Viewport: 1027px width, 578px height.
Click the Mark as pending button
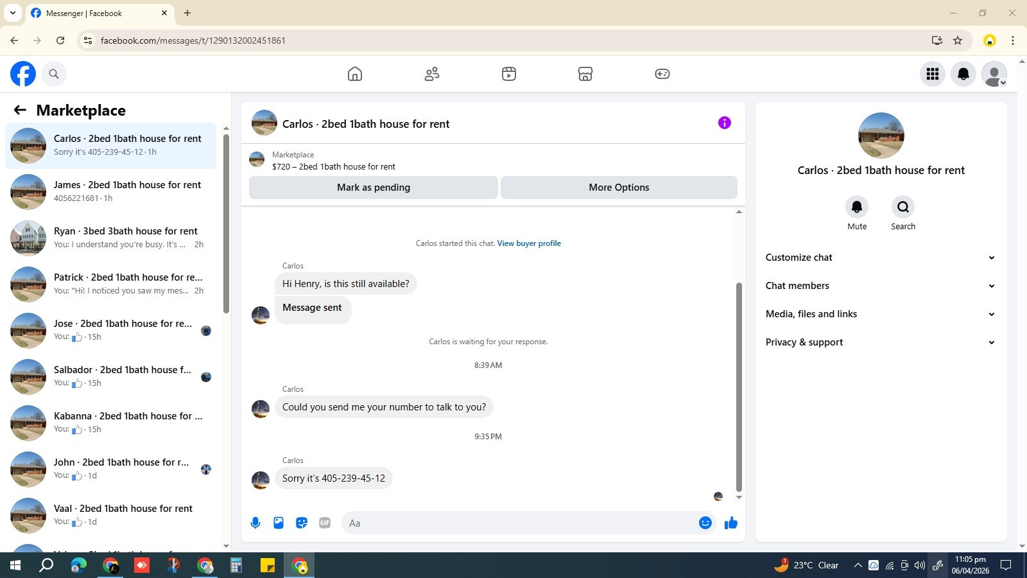click(374, 188)
